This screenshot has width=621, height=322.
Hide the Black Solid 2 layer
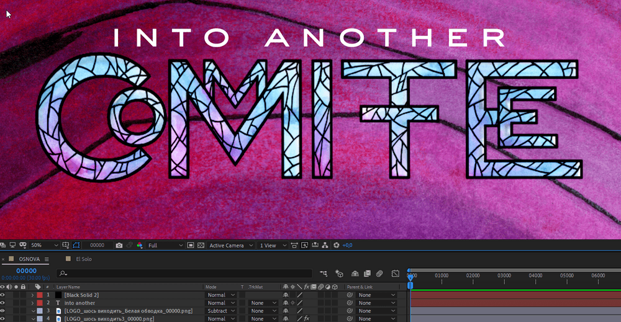(2, 295)
